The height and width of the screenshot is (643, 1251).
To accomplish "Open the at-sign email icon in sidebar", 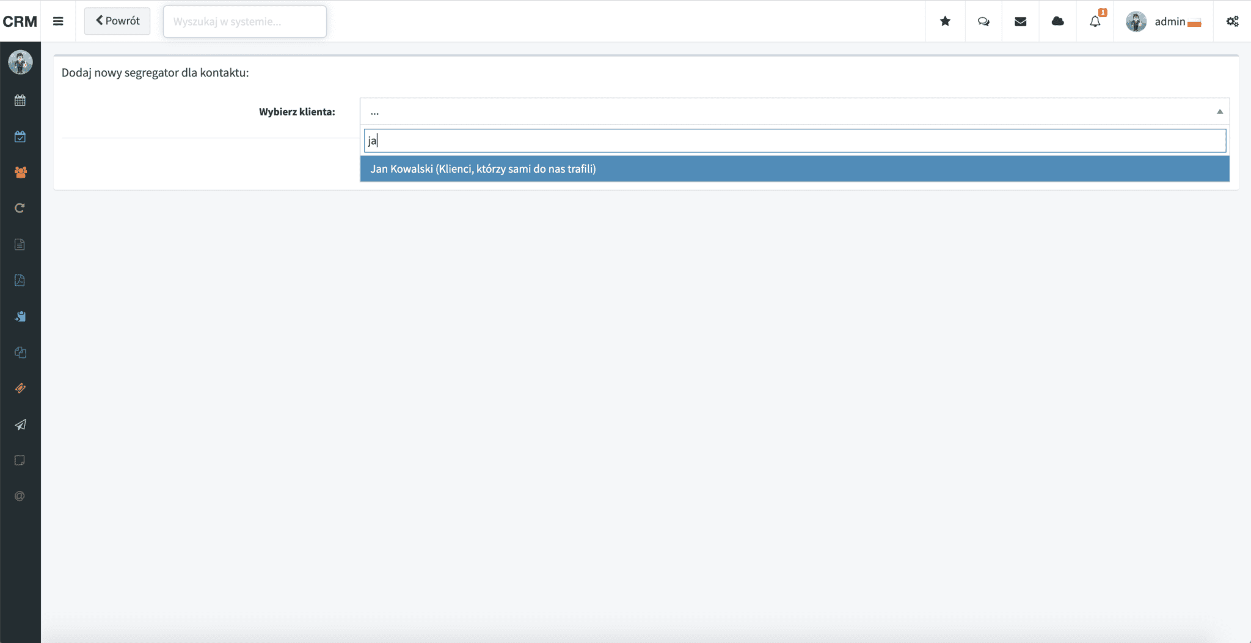I will pos(20,496).
